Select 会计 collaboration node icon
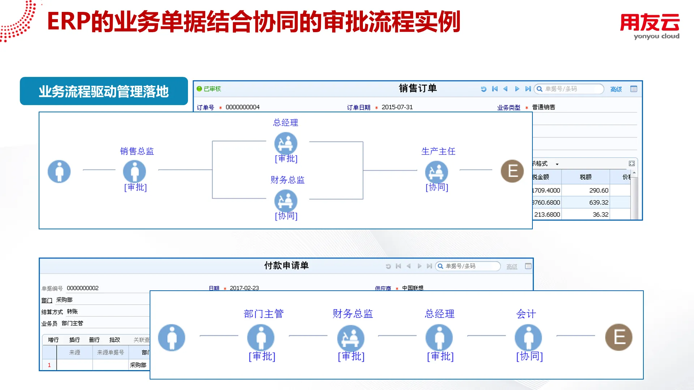The height and width of the screenshot is (390, 694). [528, 338]
